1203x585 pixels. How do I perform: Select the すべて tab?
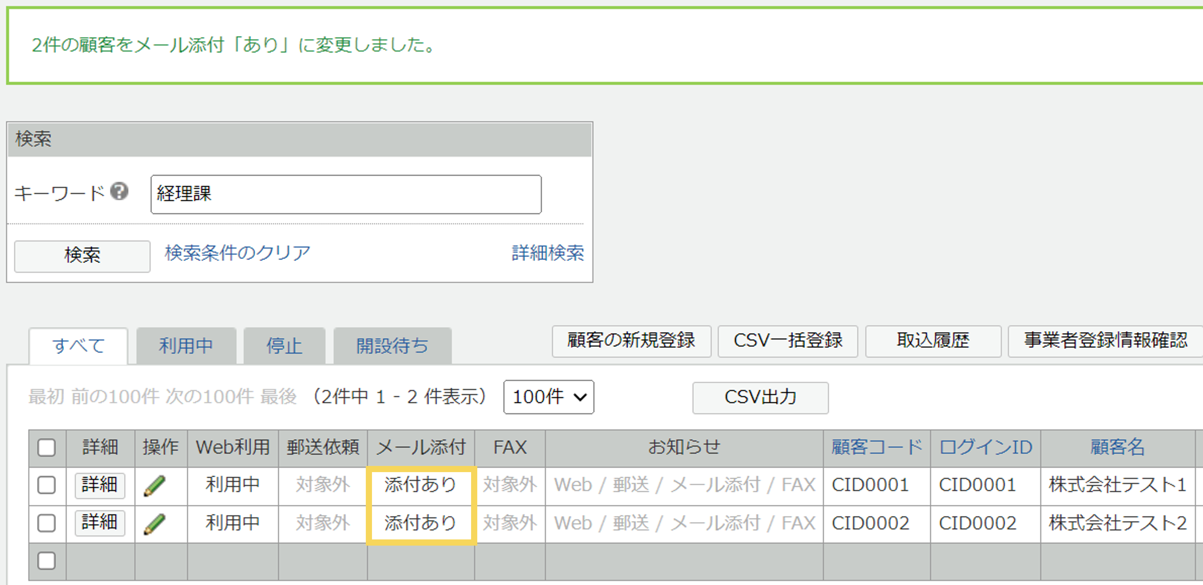coord(79,346)
